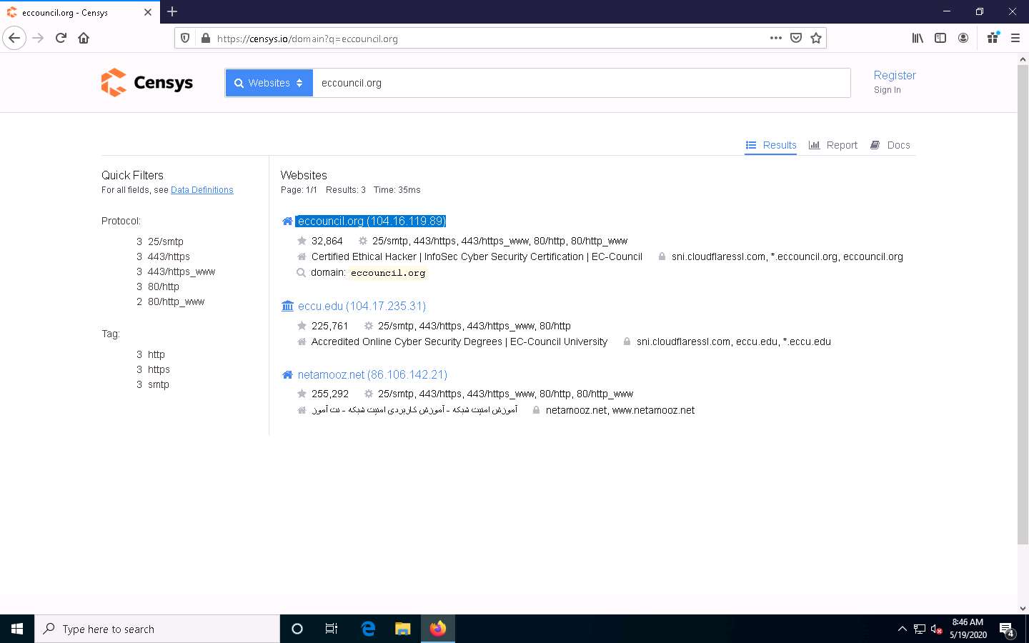Click the home icon beside netamooz.net
The image size is (1029, 643).
(x=287, y=374)
